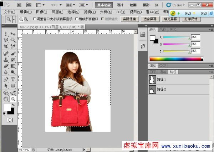This screenshot has height=152, width=214.
Task: Toggle Quick Mask mode icon
Action: 10,120
